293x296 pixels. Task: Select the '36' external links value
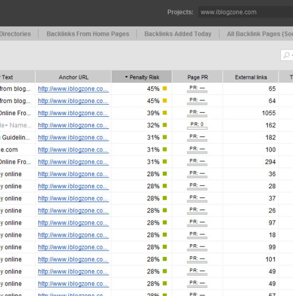pos(272,174)
